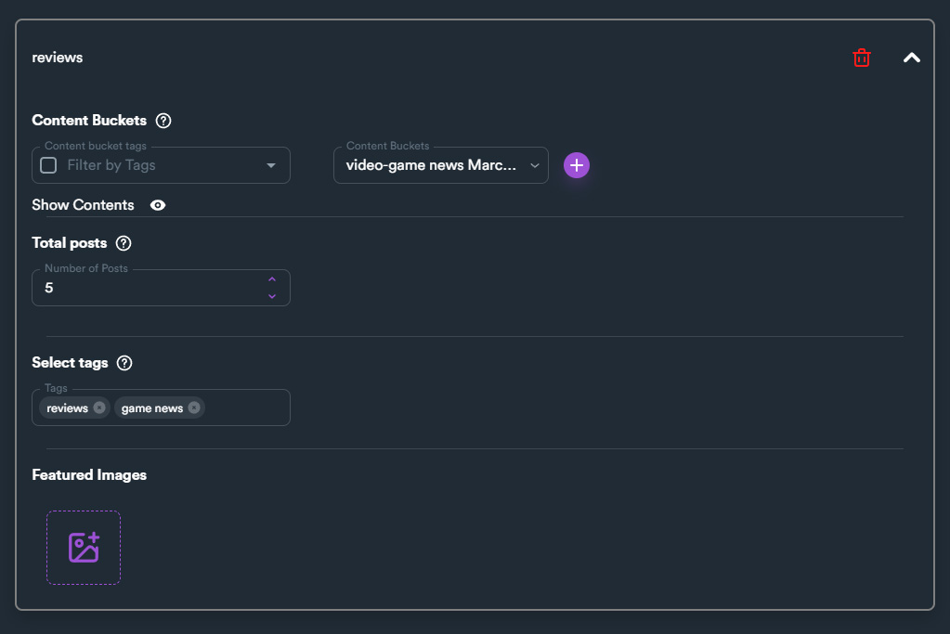The image size is (950, 634).
Task: Increase the Number of Posts
Action: 272,279
